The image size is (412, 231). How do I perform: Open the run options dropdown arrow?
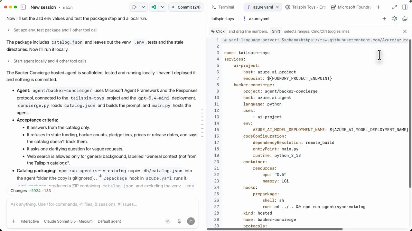143,7
